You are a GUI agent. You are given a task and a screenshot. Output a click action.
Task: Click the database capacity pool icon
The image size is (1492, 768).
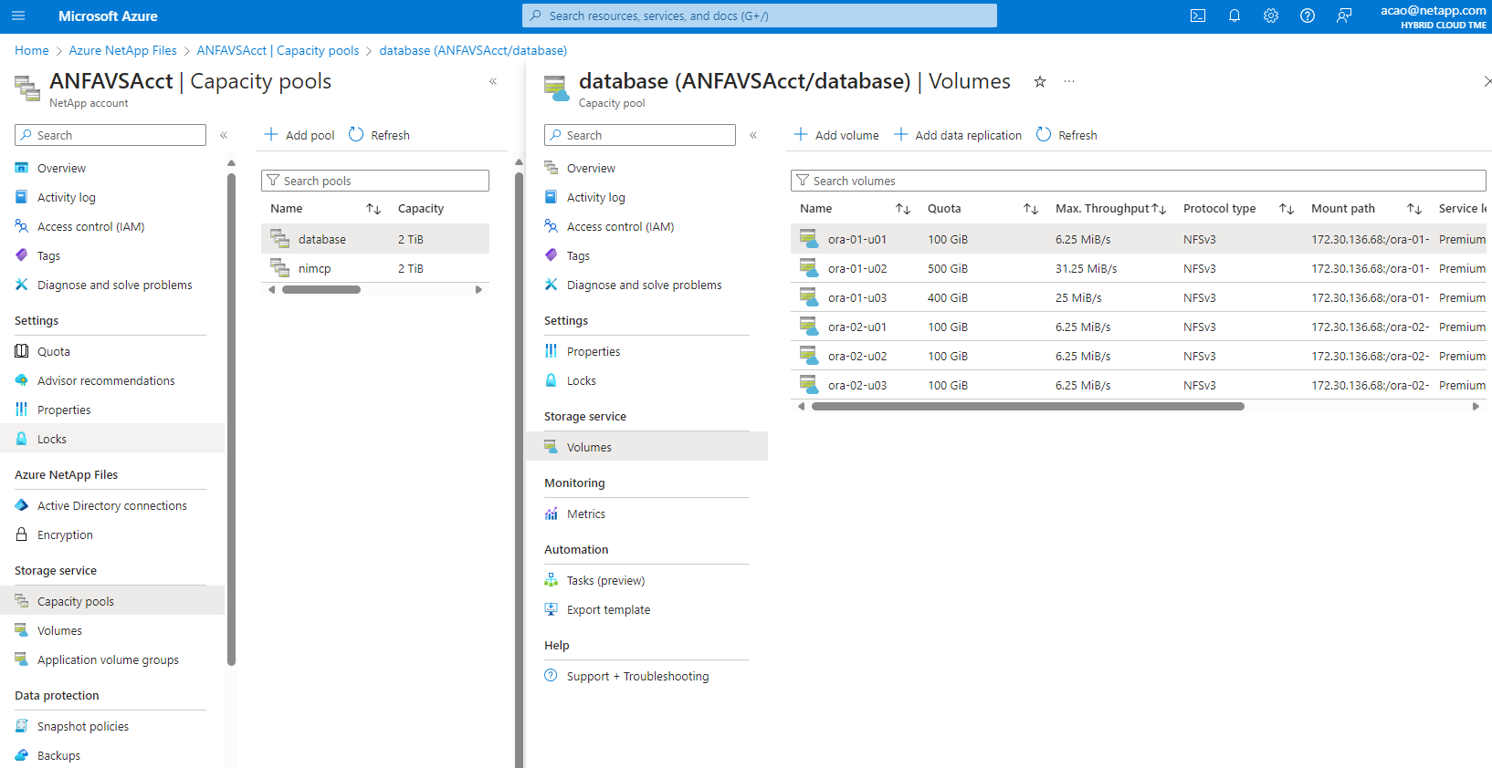coord(280,239)
